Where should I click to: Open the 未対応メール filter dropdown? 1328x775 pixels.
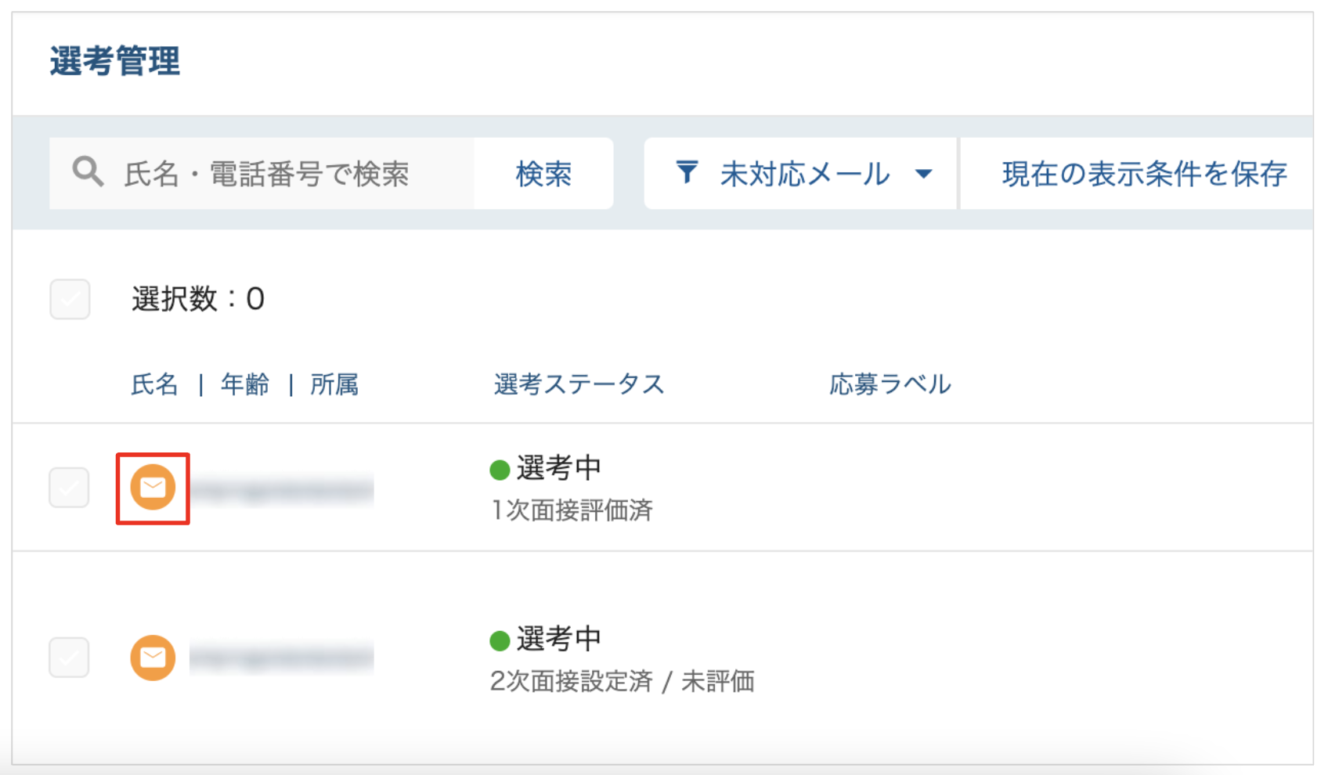[799, 174]
